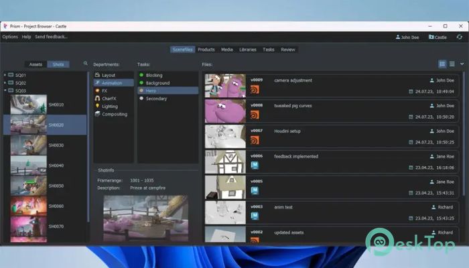The height and width of the screenshot is (268, 469).
Task: Click the Lighting bulb icon
Action: 97,106
